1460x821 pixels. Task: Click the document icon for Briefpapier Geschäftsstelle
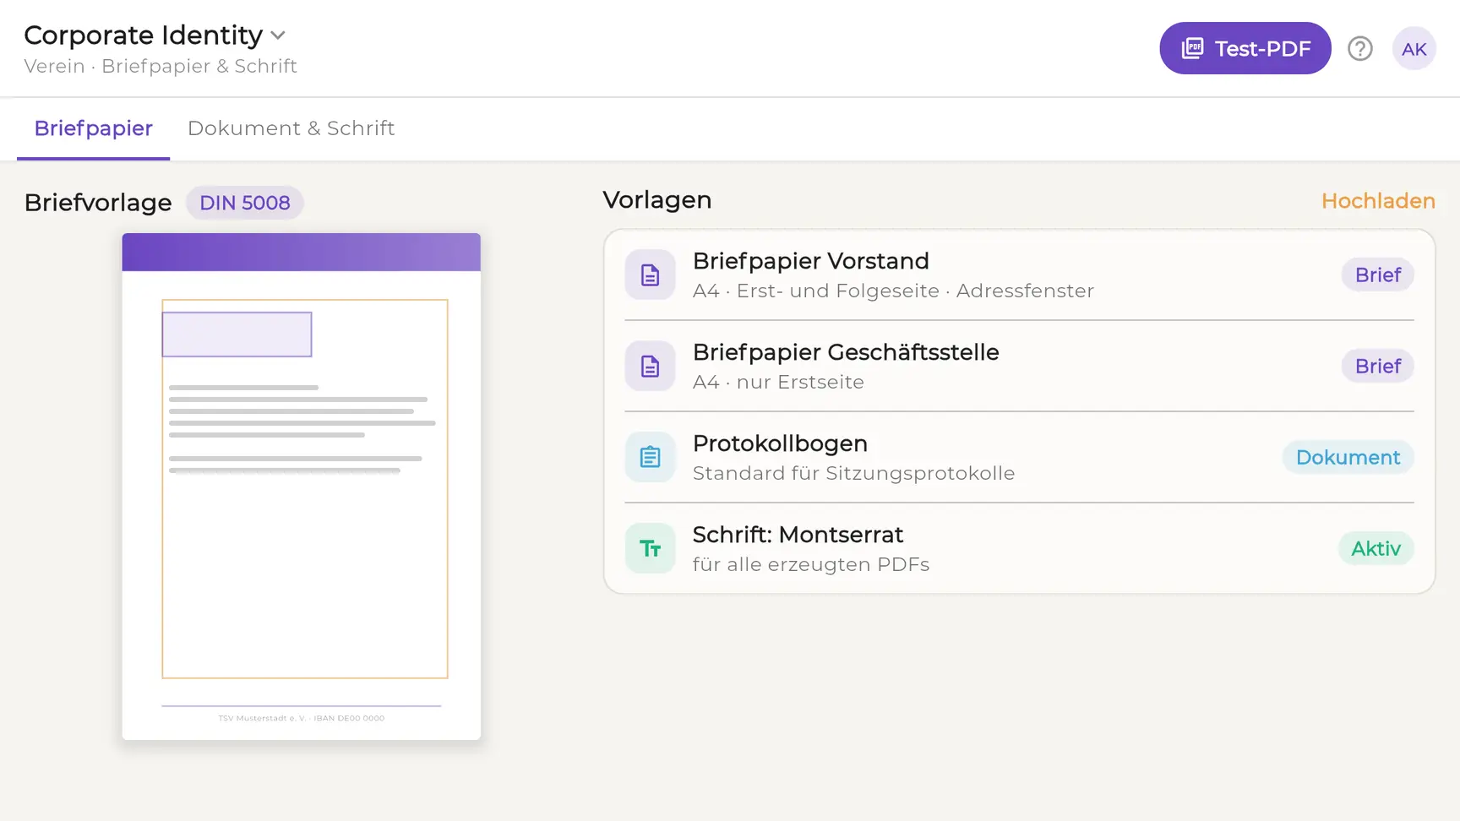650,366
